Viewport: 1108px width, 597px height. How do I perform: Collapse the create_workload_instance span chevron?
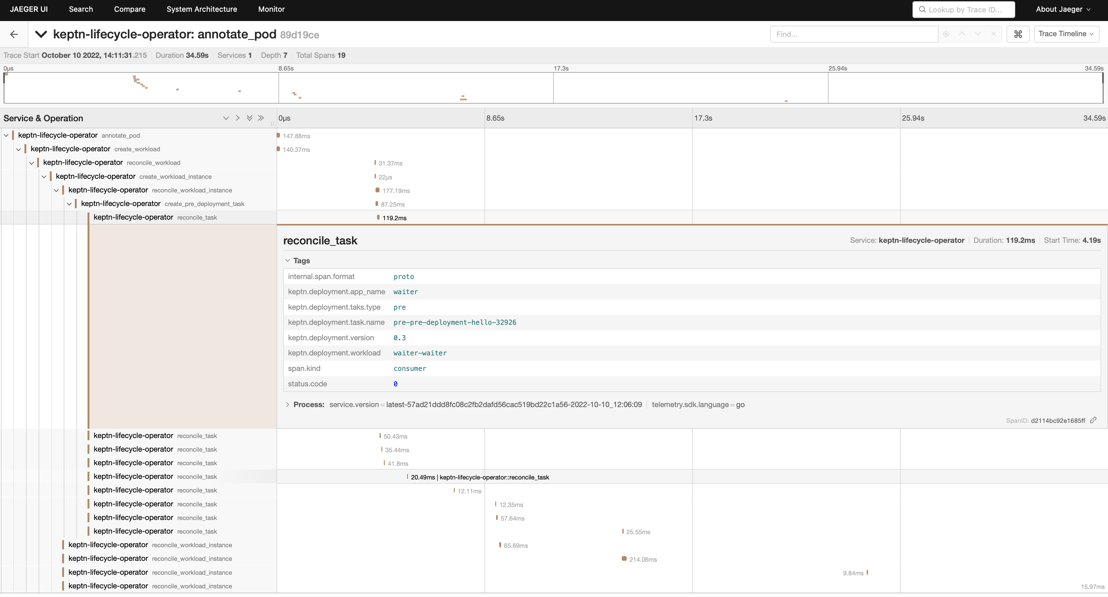click(x=44, y=177)
